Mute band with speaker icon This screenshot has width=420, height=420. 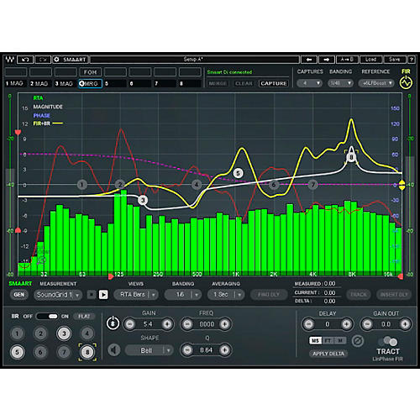coord(114,349)
